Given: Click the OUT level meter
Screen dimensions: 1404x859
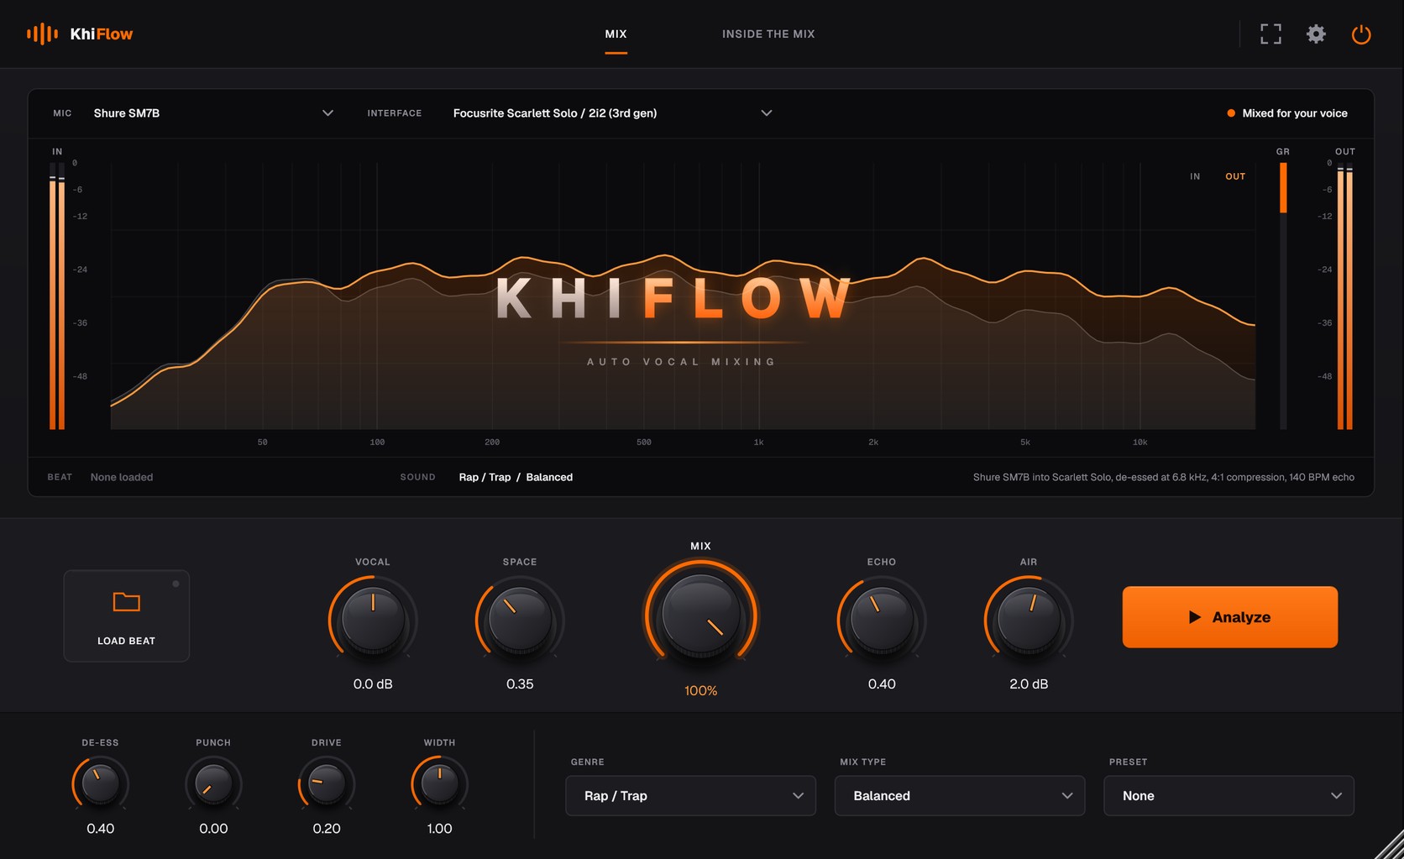Looking at the screenshot, I should click(1344, 296).
